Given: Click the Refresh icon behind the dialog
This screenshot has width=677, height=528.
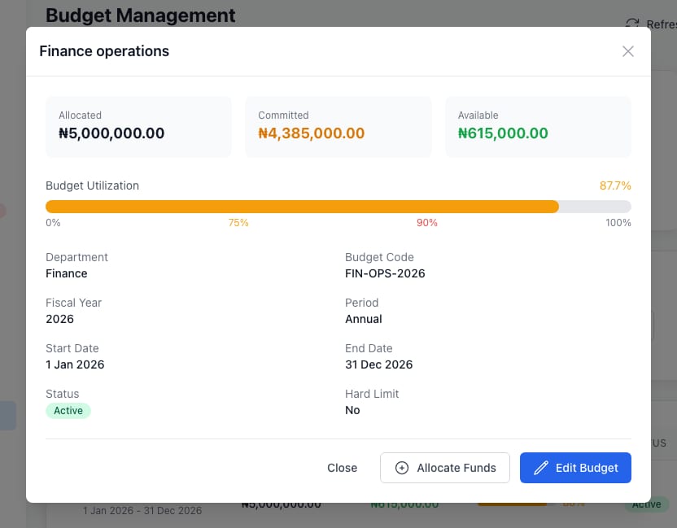Looking at the screenshot, I should click(x=632, y=24).
